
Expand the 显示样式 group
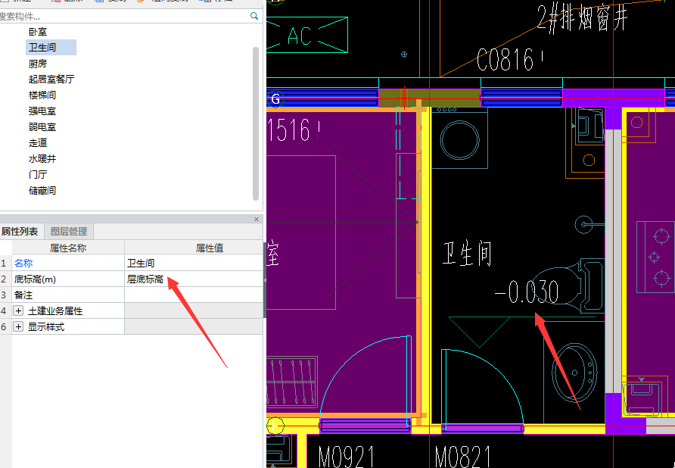18,326
